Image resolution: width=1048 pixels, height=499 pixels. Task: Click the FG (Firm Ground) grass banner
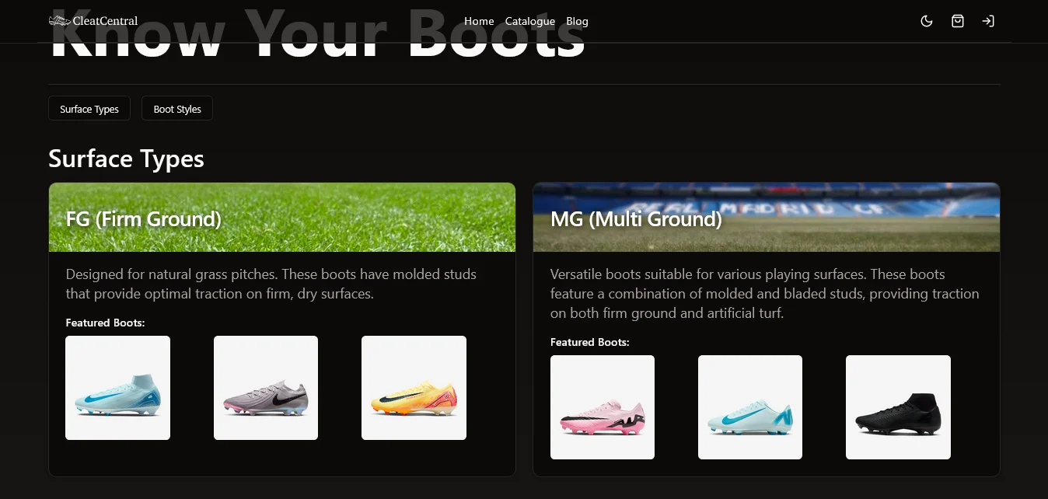coord(282,217)
